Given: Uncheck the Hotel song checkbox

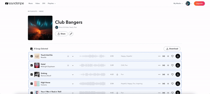Looking at the screenshot, I should [31, 65].
